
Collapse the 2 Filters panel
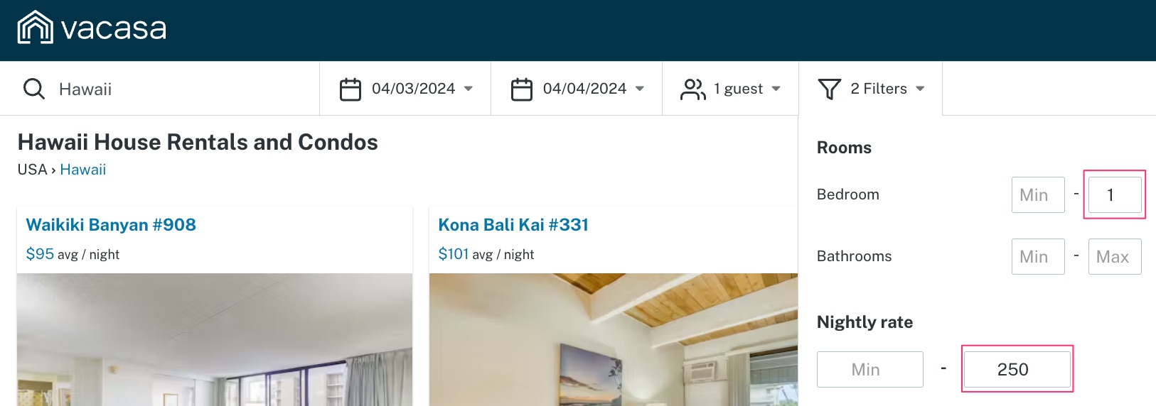871,89
